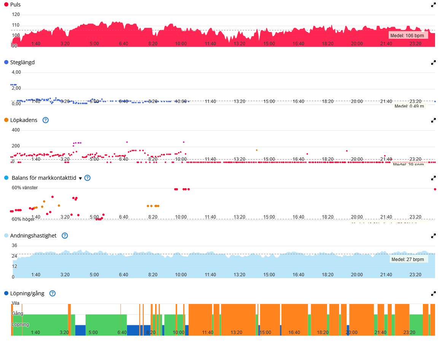Click 18:20 time marker on Steglängd chart
The image size is (440, 342).
tap(327, 101)
